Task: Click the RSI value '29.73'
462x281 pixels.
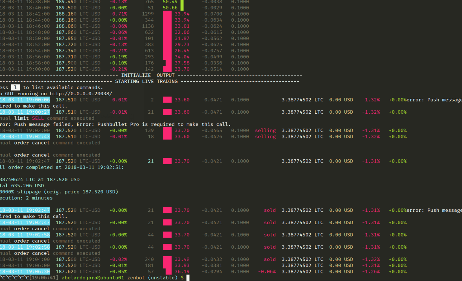Action: coord(182,44)
